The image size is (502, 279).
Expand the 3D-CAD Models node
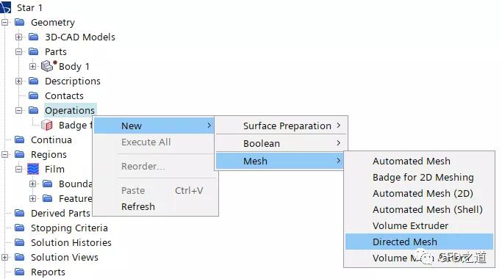tap(19, 37)
